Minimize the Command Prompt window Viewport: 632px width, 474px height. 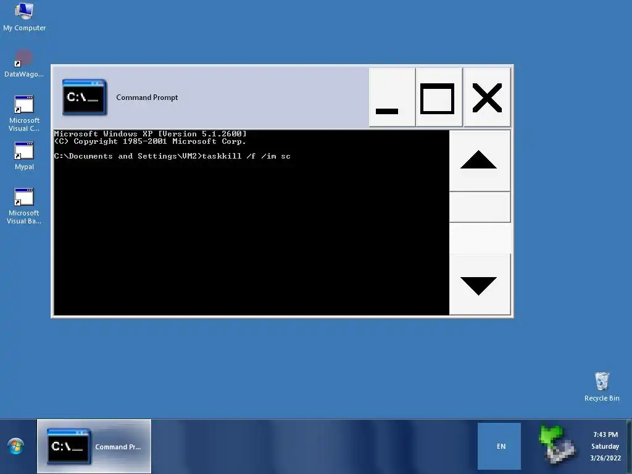pyautogui.click(x=392, y=97)
